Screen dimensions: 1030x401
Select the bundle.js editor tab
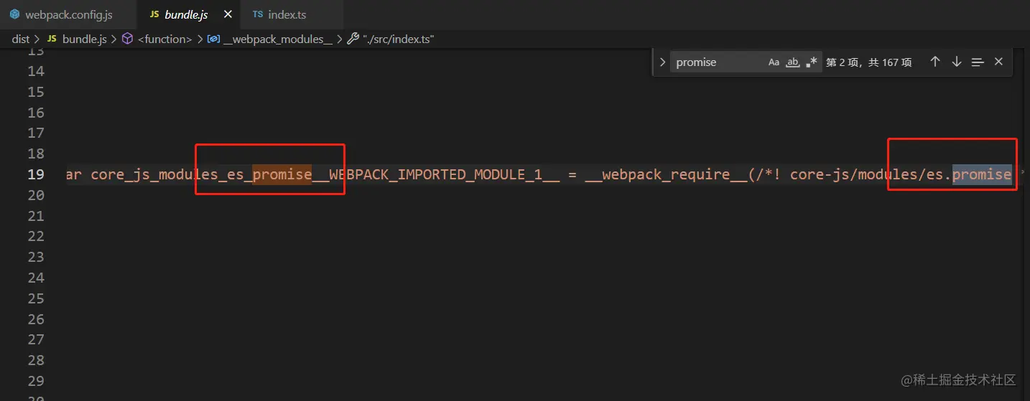pos(185,14)
